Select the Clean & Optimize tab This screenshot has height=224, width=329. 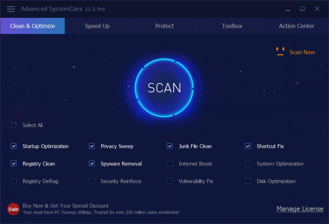32,26
